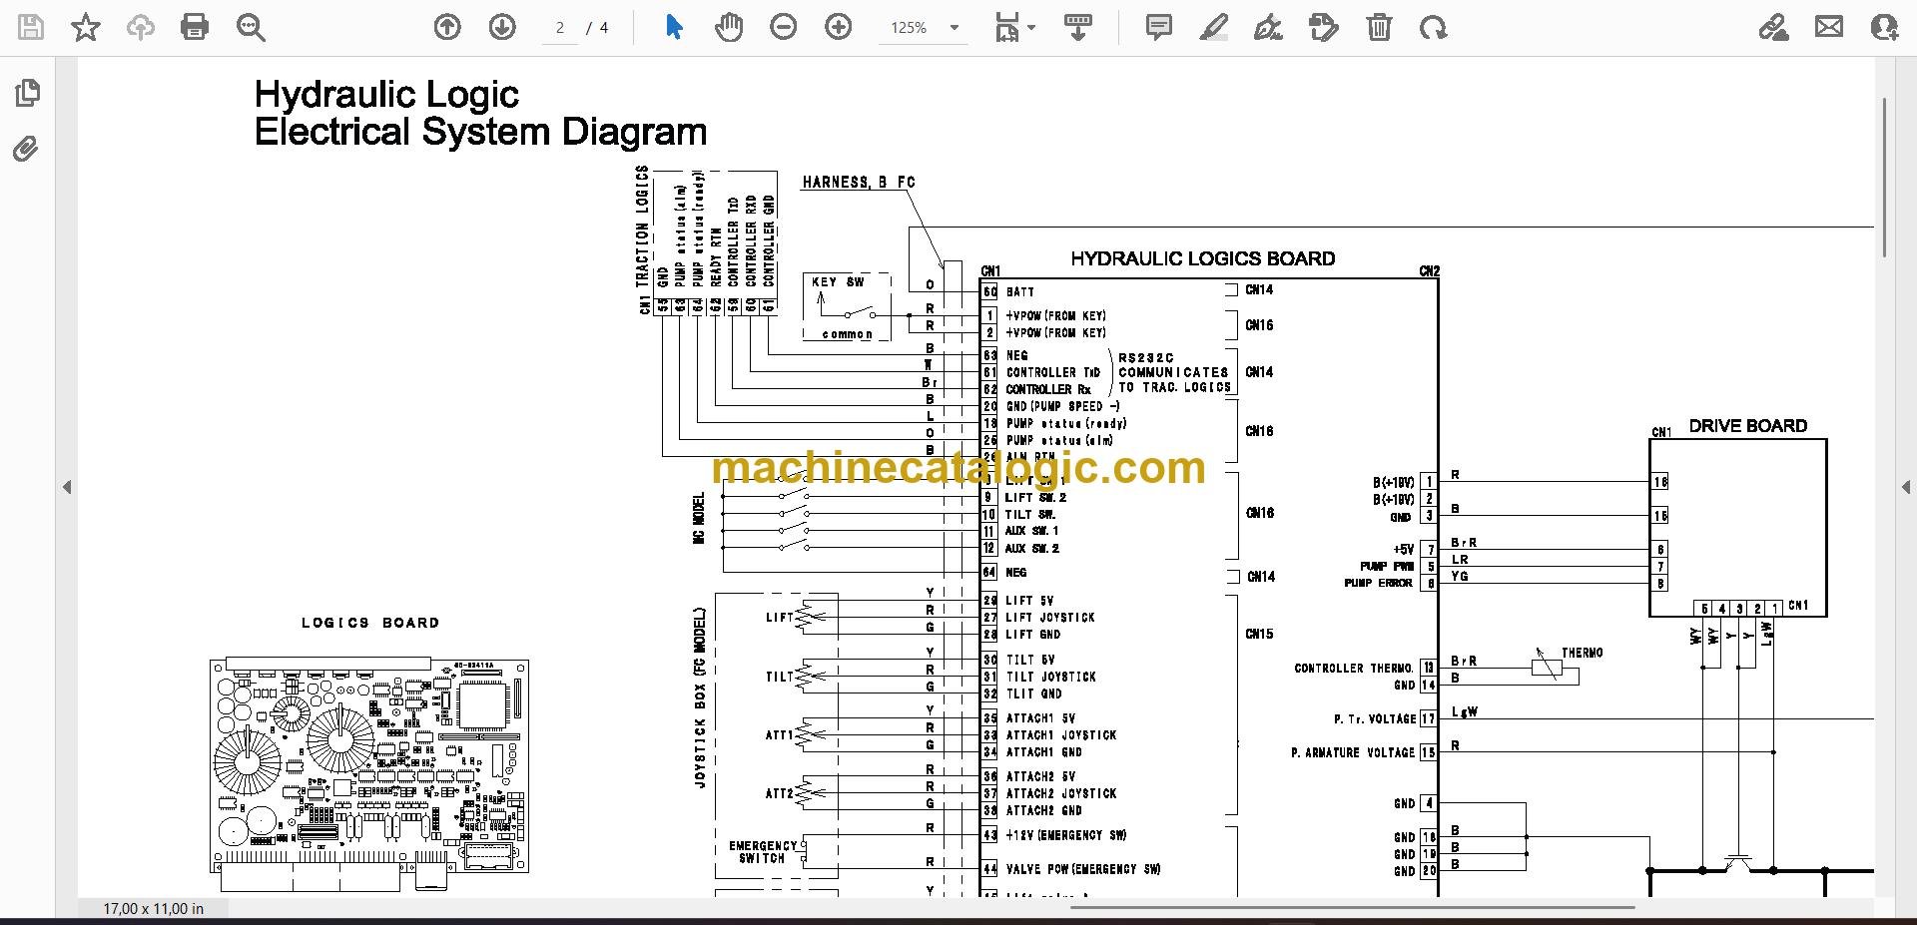Expand right tools pane arrow
The width and height of the screenshot is (1917, 925).
click(x=1905, y=487)
